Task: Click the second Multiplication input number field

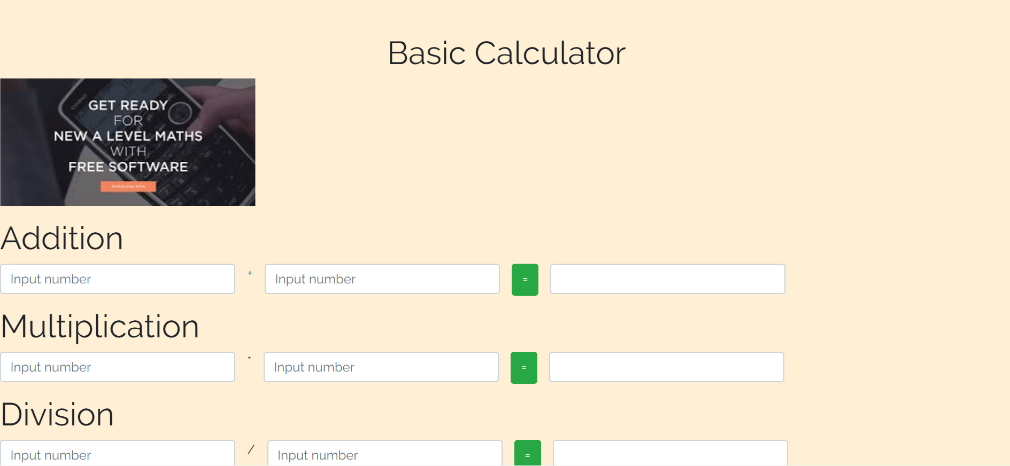Action: pyautogui.click(x=381, y=367)
